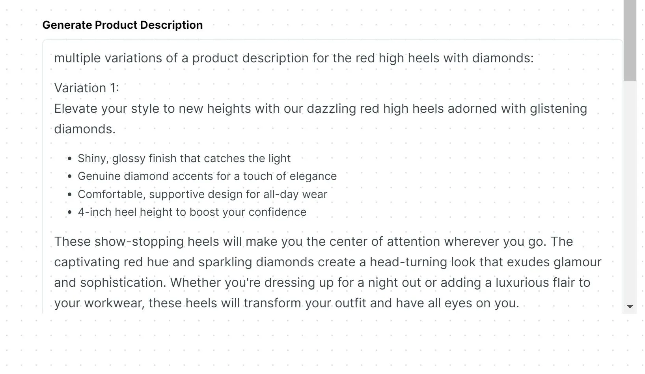The image size is (645, 374).
Task: Select the bullet about genuine diamond accents
Action: [x=207, y=176]
